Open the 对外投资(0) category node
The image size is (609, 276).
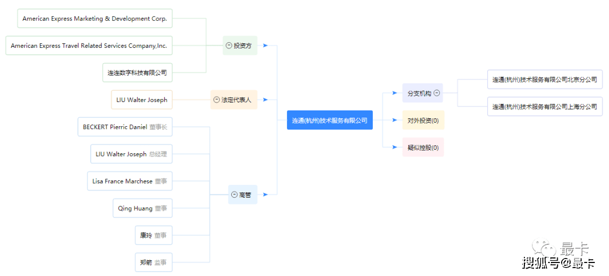click(x=423, y=121)
